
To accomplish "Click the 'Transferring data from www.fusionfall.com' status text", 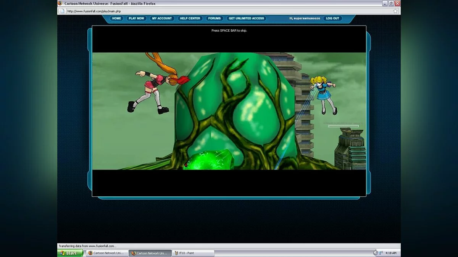I will (87, 246).
